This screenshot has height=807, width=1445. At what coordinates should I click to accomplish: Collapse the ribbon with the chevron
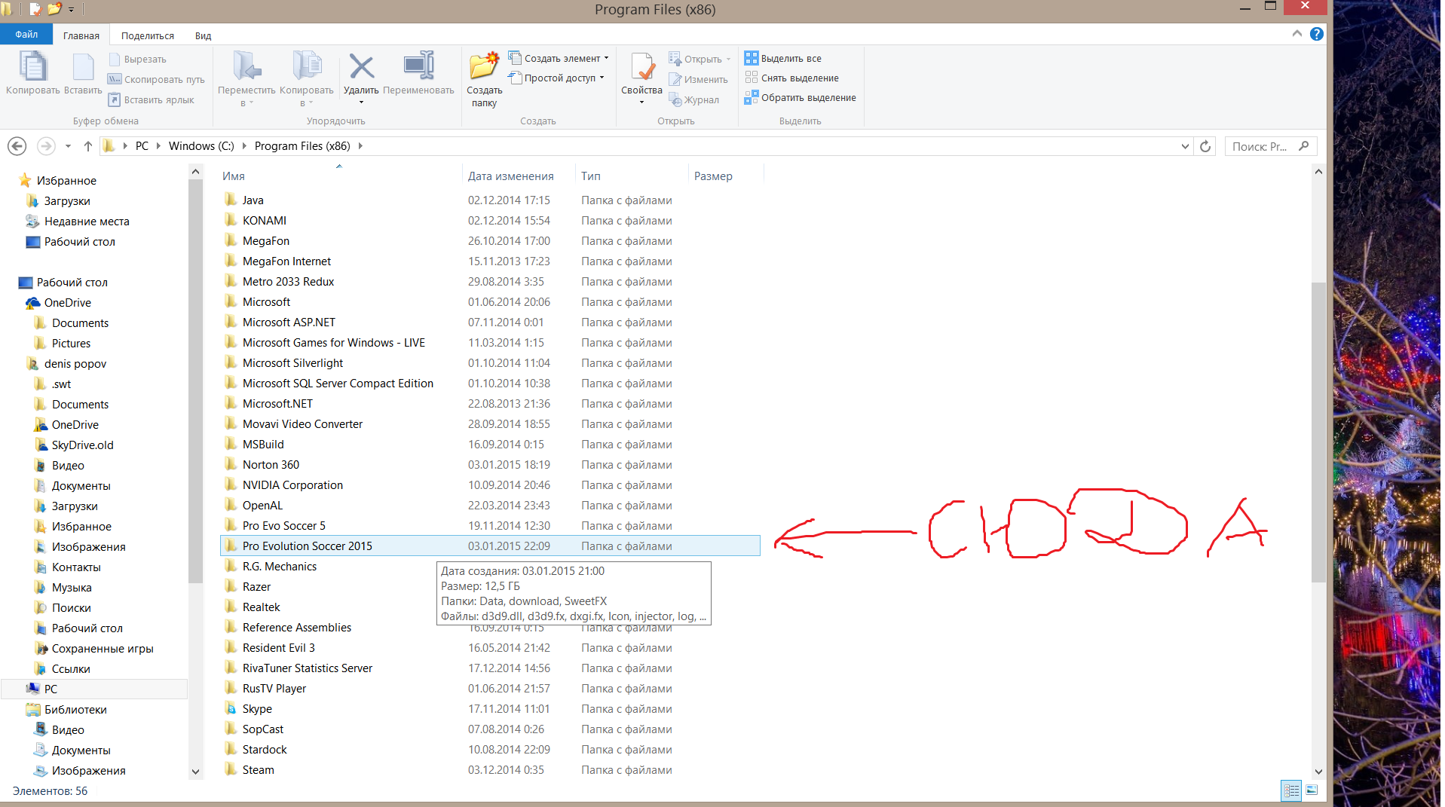[x=1297, y=34]
